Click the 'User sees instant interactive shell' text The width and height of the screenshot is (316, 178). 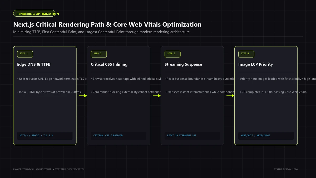[x=199, y=92]
